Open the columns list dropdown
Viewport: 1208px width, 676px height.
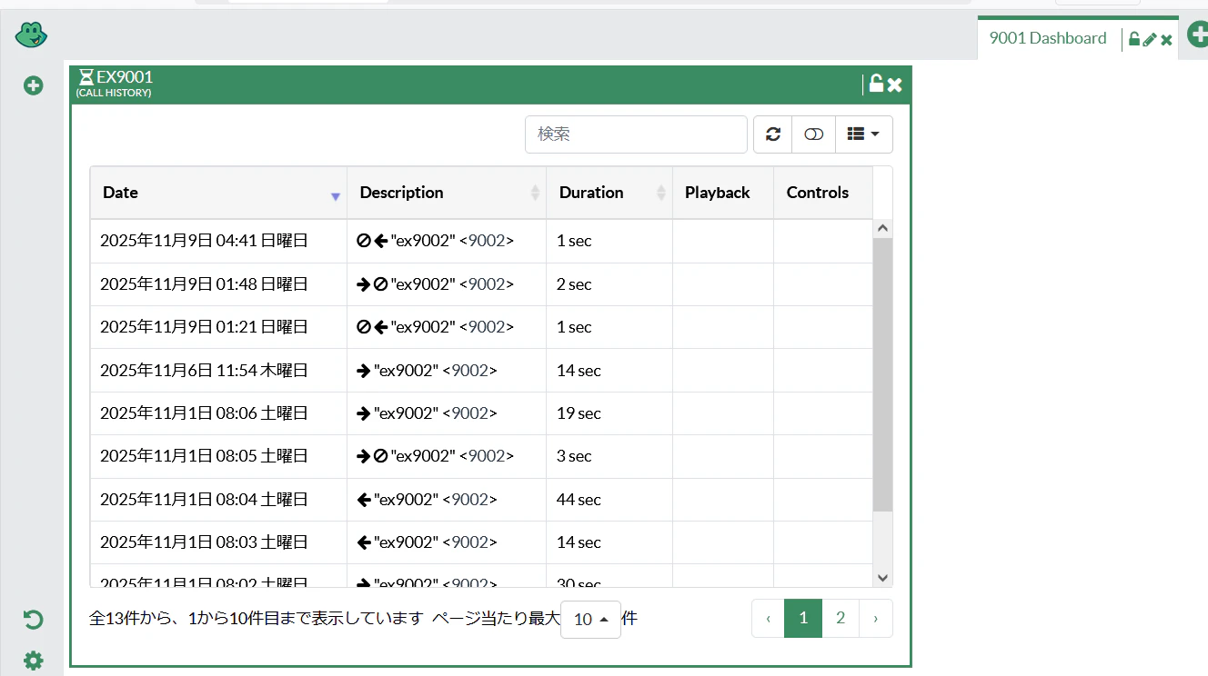pos(863,134)
